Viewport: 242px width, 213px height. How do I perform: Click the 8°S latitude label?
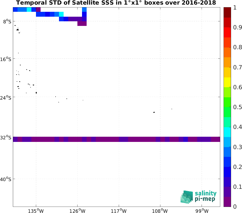pyautogui.click(x=7, y=22)
